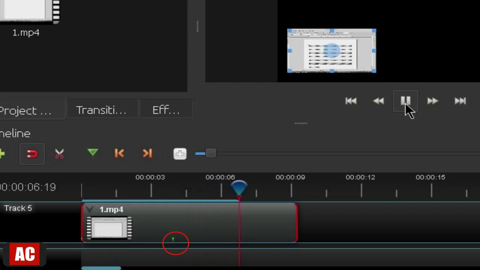
Task: Jump to start of video preview
Action: click(351, 101)
